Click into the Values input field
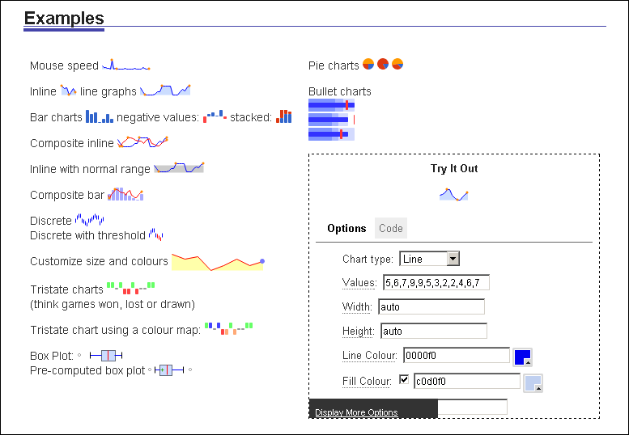 [x=436, y=283]
